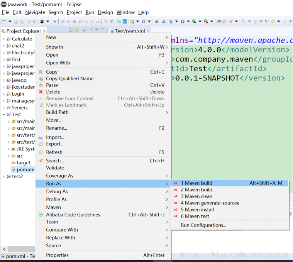Open the Project Explorer View Menu triangle
The width and height of the screenshot is (293, 262).
click(x=91, y=29)
